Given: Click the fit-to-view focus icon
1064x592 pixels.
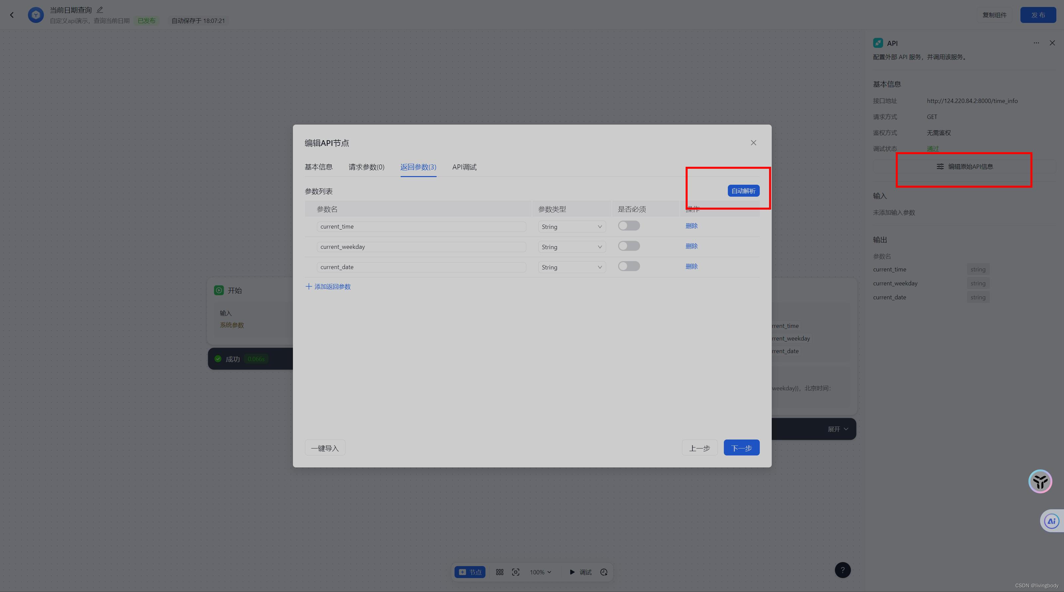Looking at the screenshot, I should 515,572.
